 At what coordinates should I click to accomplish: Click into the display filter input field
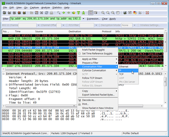(x=45, y=19)
